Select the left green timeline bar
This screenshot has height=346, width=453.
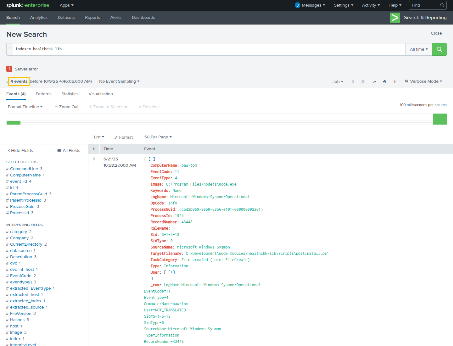coord(14,123)
